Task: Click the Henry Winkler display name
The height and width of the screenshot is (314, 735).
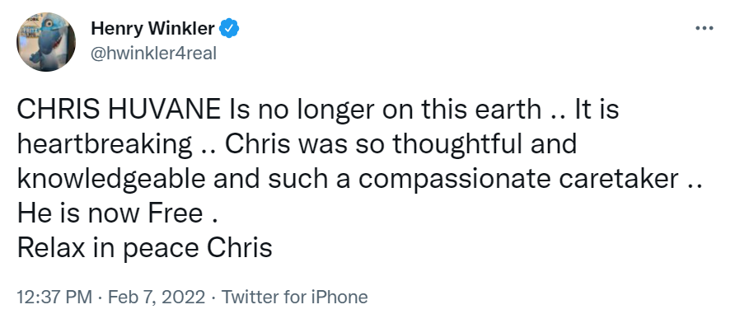Action: point(152,29)
